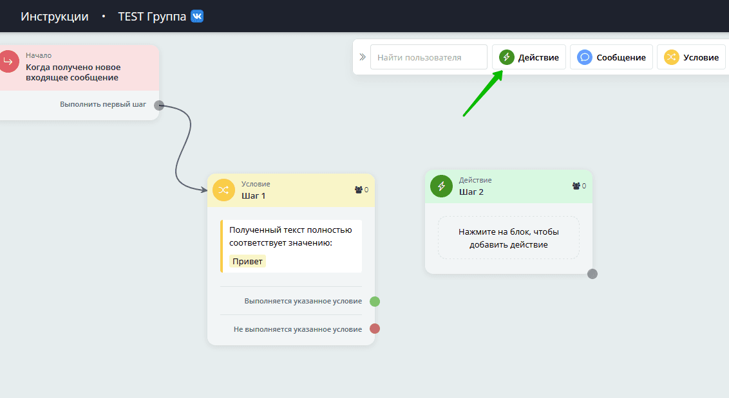Click the gray output connector of Шаг 2

coord(592,274)
